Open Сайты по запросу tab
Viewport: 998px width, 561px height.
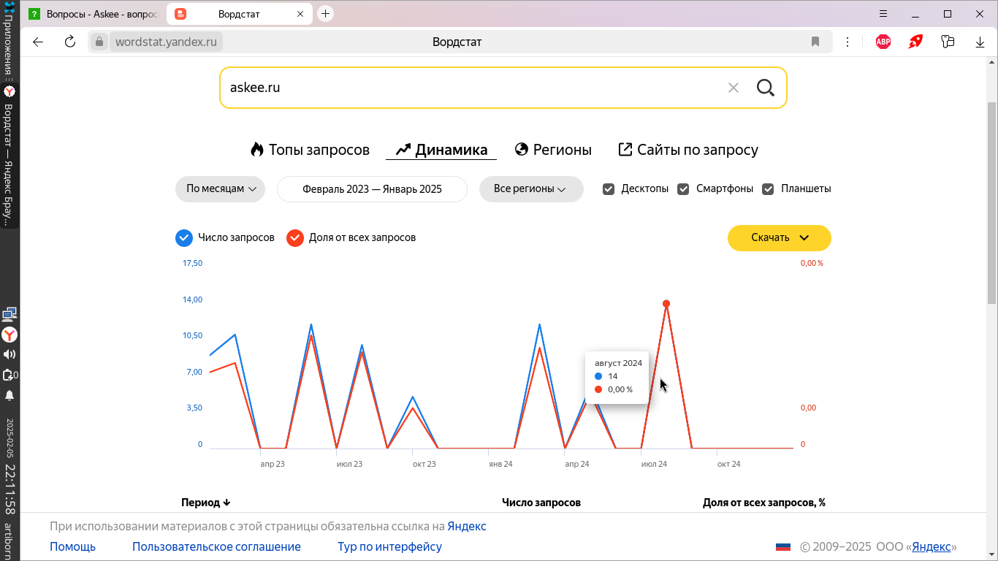point(688,150)
